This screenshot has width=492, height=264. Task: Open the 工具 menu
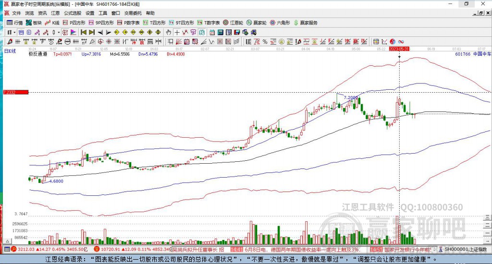tap(103, 13)
